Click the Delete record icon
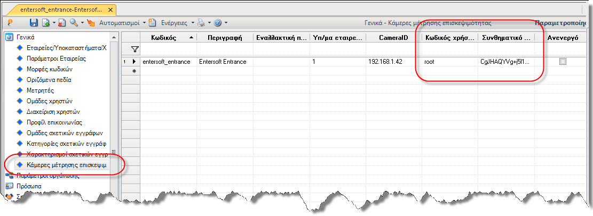593x216 pixels. 62,23
